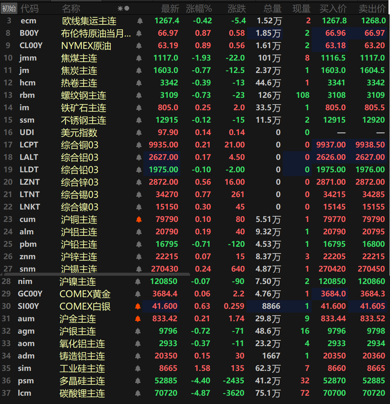Screen dimensions: 390x404
Task: Toggle the orange alert bell for 沪金主连
Action: (137, 319)
